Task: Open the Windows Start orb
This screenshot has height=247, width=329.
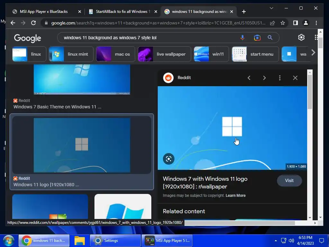Action: click(x=9, y=241)
